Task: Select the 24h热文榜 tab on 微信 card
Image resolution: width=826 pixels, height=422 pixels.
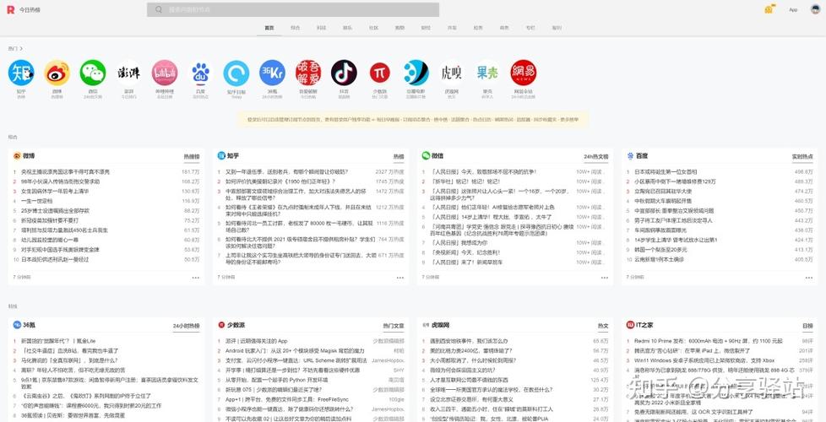Action: 595,157
